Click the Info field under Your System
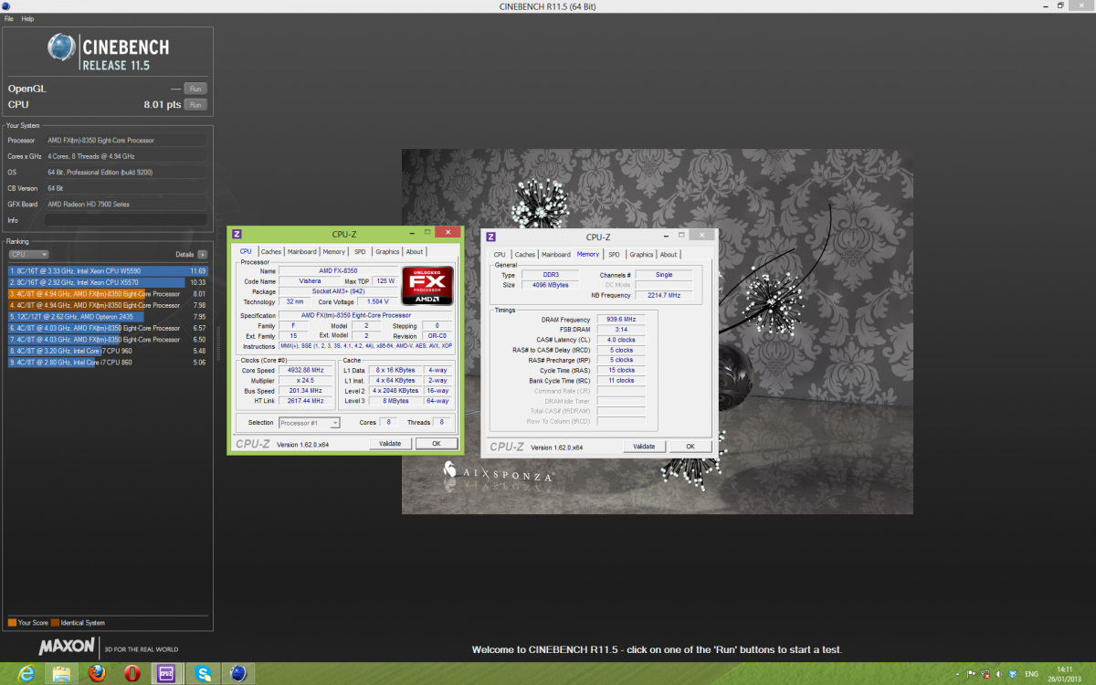This screenshot has width=1096, height=685. tap(126, 220)
